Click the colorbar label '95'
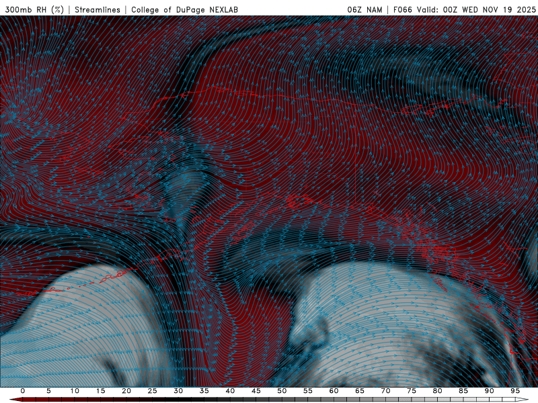 (515, 391)
